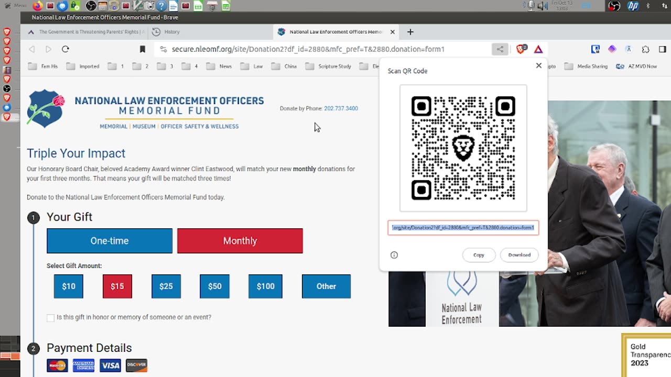Go back to the previous page
Screen dimensions: 671x377
tap(32, 49)
